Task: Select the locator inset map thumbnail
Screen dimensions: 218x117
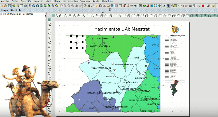Action: (175, 88)
